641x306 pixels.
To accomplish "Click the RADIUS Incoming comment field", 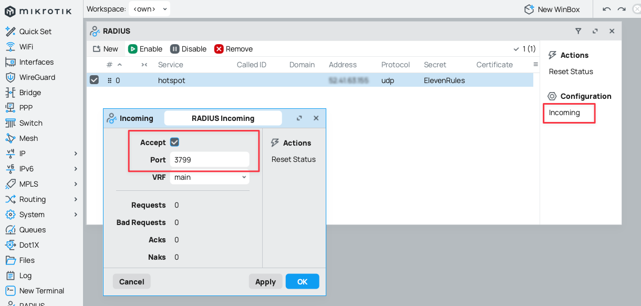I will point(223,118).
